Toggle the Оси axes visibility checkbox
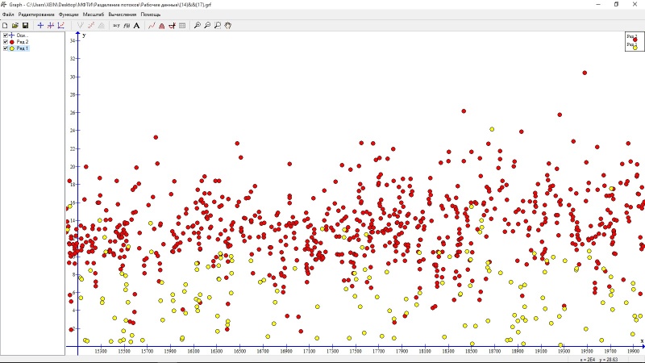The height and width of the screenshot is (363, 645). 6,35
